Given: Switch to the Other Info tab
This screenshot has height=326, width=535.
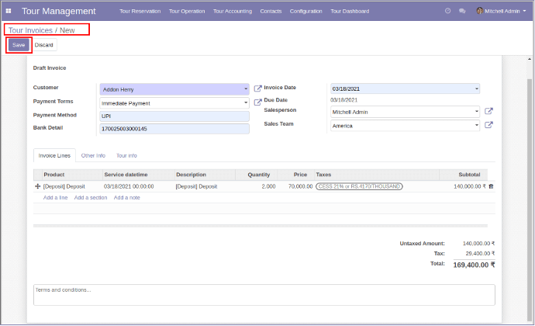Looking at the screenshot, I should point(93,155).
